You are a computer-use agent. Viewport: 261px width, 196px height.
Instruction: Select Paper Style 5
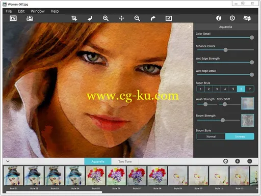233,89
